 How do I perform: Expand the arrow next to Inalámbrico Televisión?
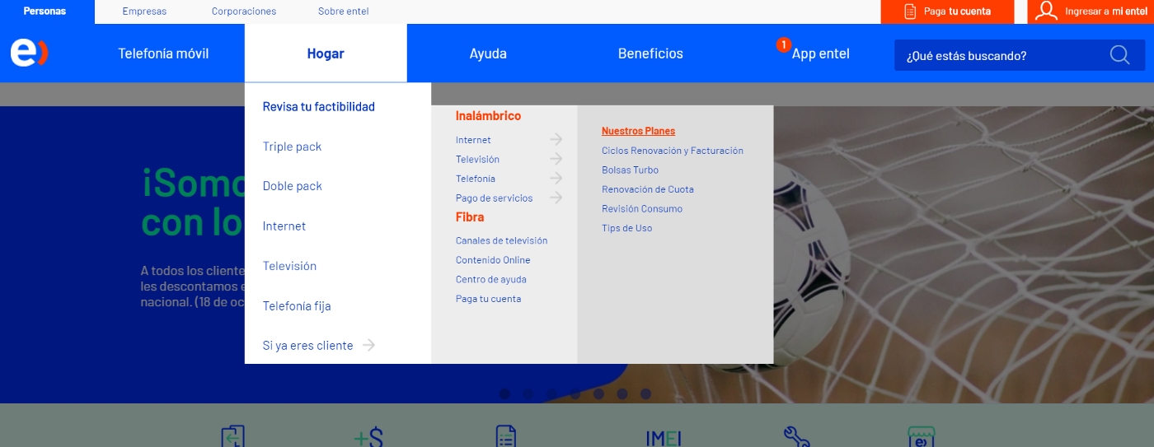[556, 159]
